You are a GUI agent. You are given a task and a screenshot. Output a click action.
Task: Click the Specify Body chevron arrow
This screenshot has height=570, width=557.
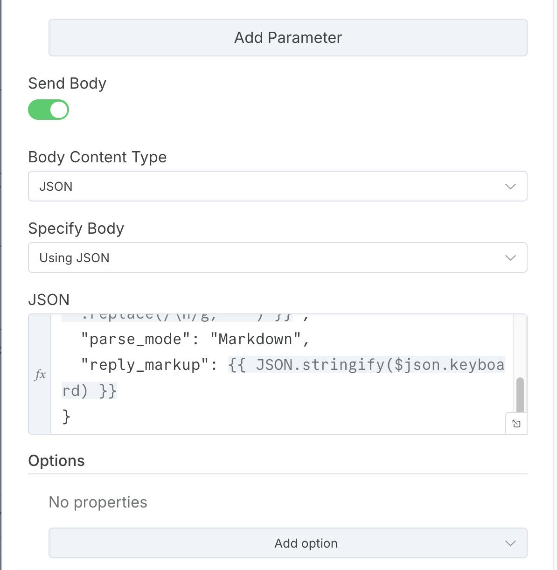point(510,257)
